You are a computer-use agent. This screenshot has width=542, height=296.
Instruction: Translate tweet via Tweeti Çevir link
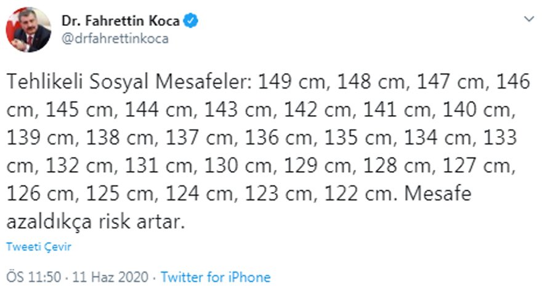point(39,247)
